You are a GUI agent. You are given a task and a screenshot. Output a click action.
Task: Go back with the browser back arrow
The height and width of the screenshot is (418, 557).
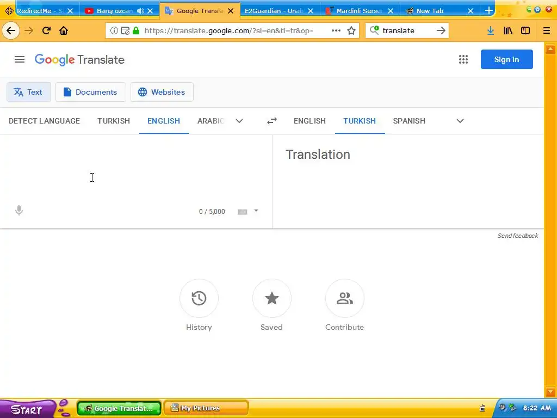point(11,30)
